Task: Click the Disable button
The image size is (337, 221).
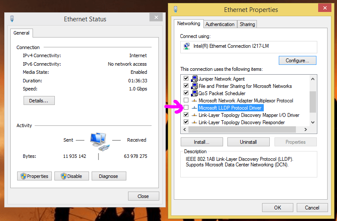Action: [72, 176]
